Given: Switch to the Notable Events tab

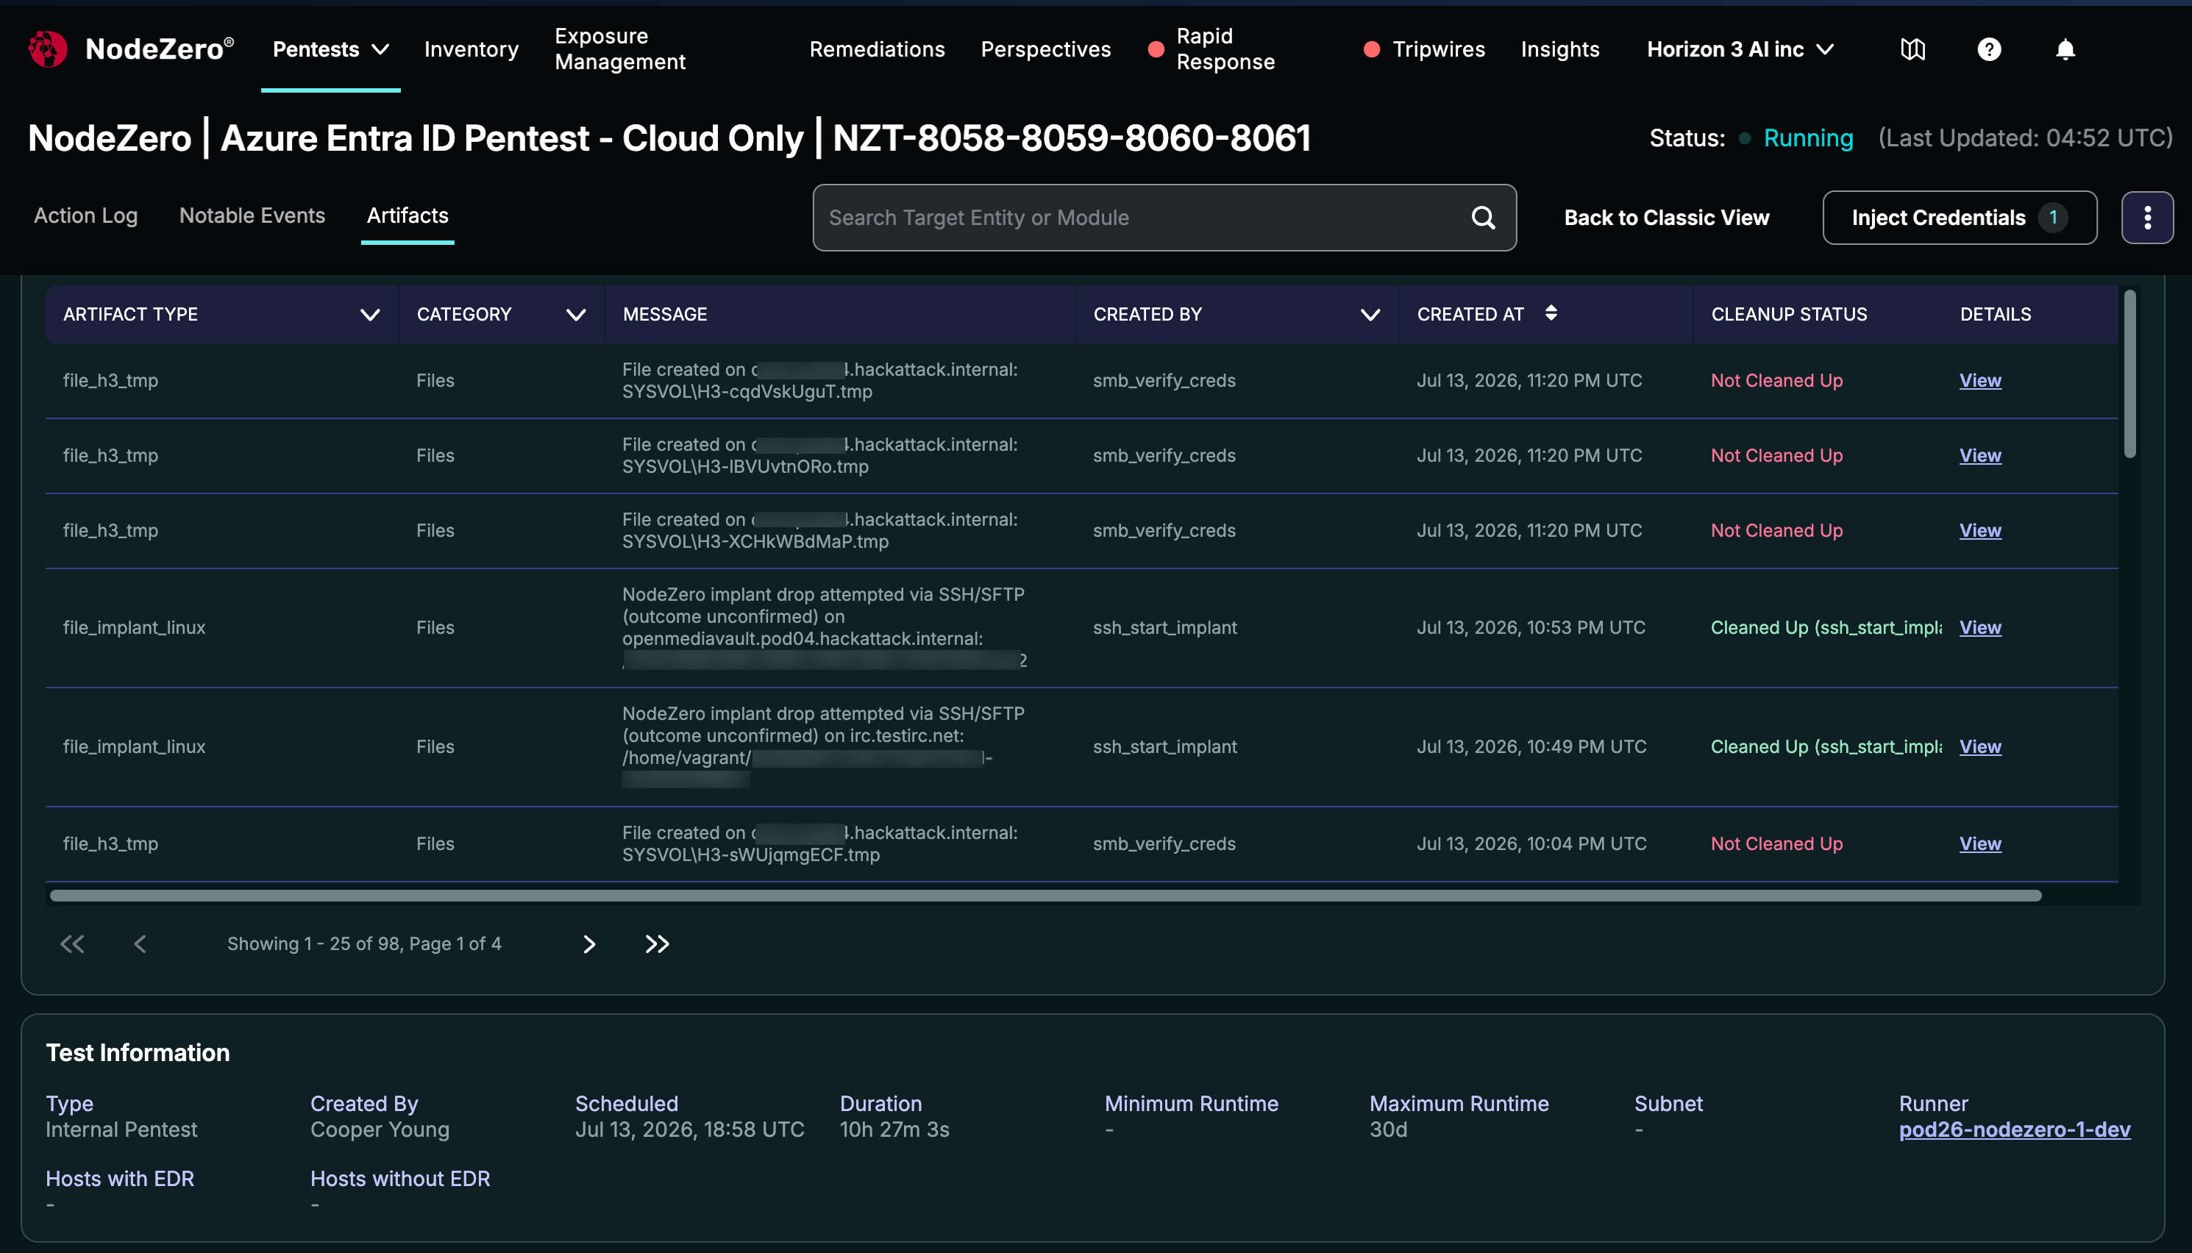Looking at the screenshot, I should (252, 215).
